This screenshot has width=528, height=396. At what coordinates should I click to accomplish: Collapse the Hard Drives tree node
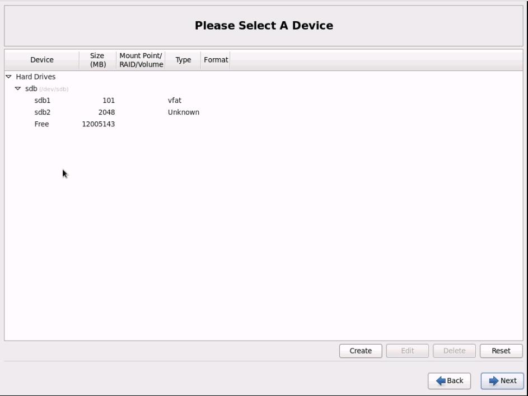(x=8, y=77)
